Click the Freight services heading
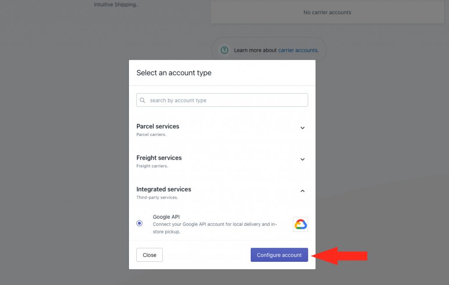 click(159, 158)
